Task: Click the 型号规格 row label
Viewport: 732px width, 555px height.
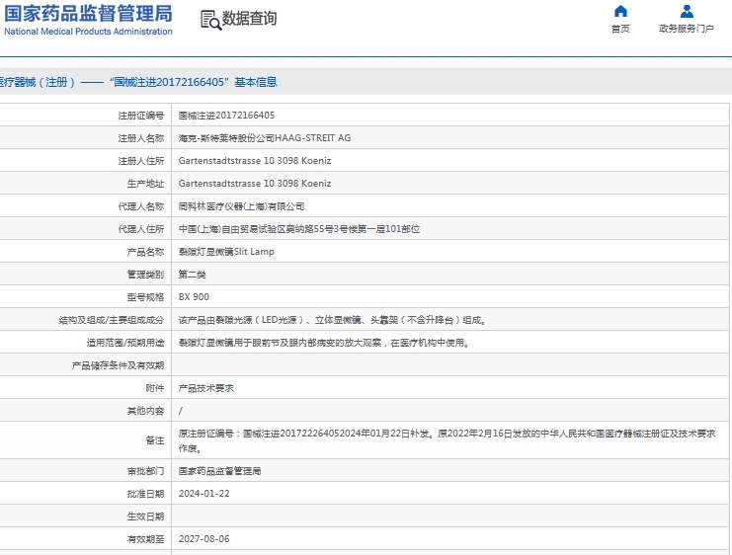Action: [x=145, y=297]
